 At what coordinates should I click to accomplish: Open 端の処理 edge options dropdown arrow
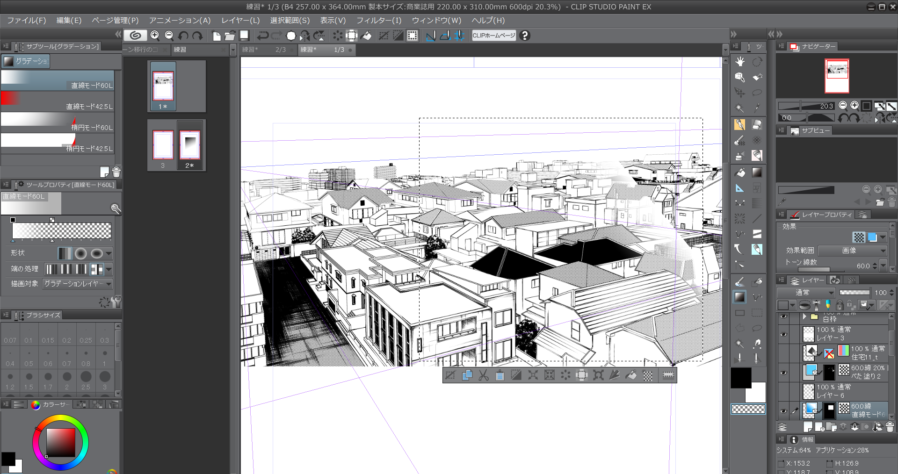[x=109, y=269]
